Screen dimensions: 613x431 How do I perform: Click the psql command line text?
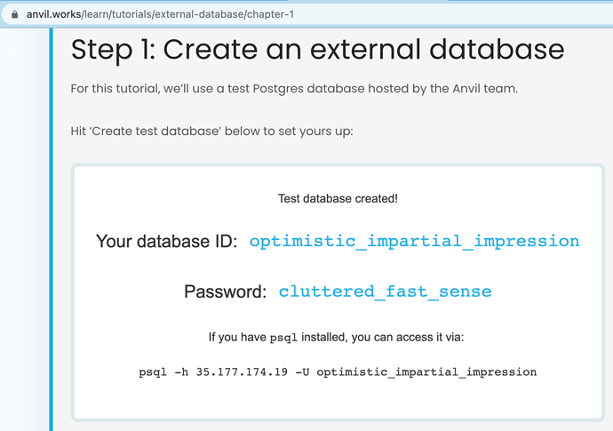point(338,372)
